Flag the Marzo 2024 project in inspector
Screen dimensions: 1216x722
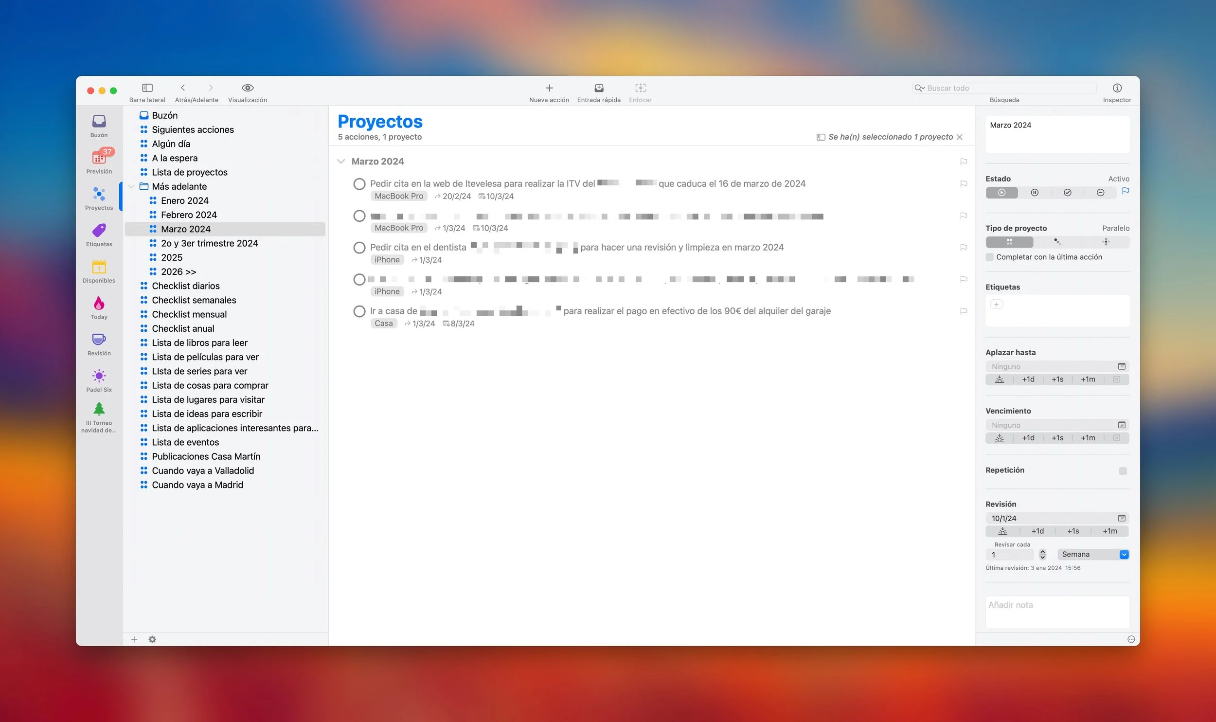pyautogui.click(x=1125, y=191)
